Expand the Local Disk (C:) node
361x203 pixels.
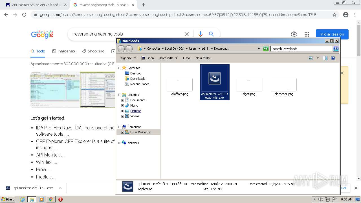click(122, 132)
